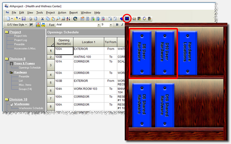Open the D10 Shared Hardware binder
The image size is (231, 144).
point(165,105)
